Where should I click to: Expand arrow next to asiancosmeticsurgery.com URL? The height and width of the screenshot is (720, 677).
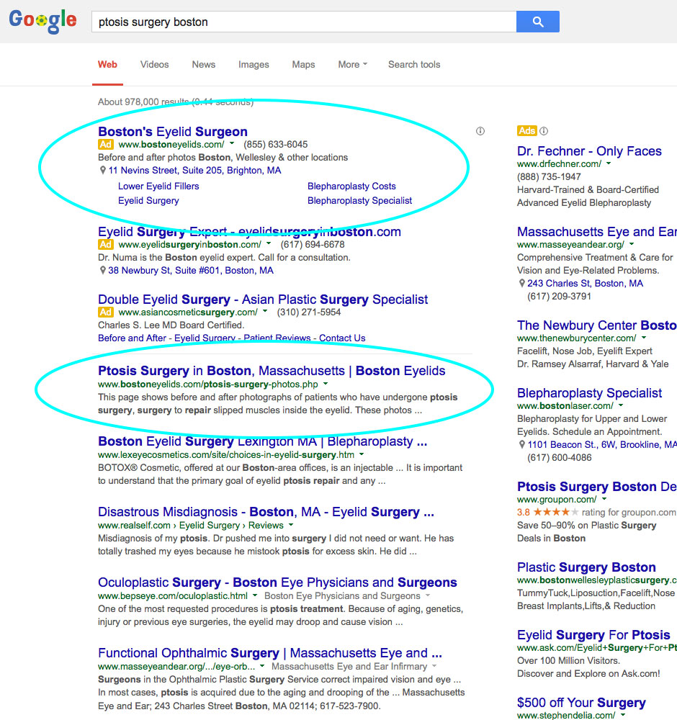pyautogui.click(x=265, y=311)
